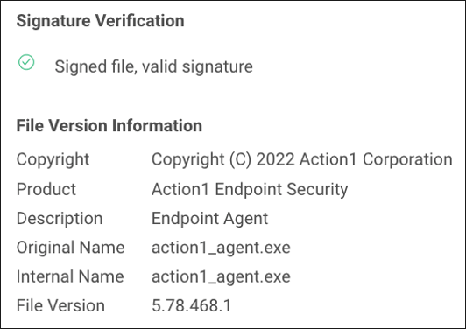Select the Copyright (C) 2022 Action1 Corporation value
Image resolution: width=466 pixels, height=329 pixels.
click(302, 159)
